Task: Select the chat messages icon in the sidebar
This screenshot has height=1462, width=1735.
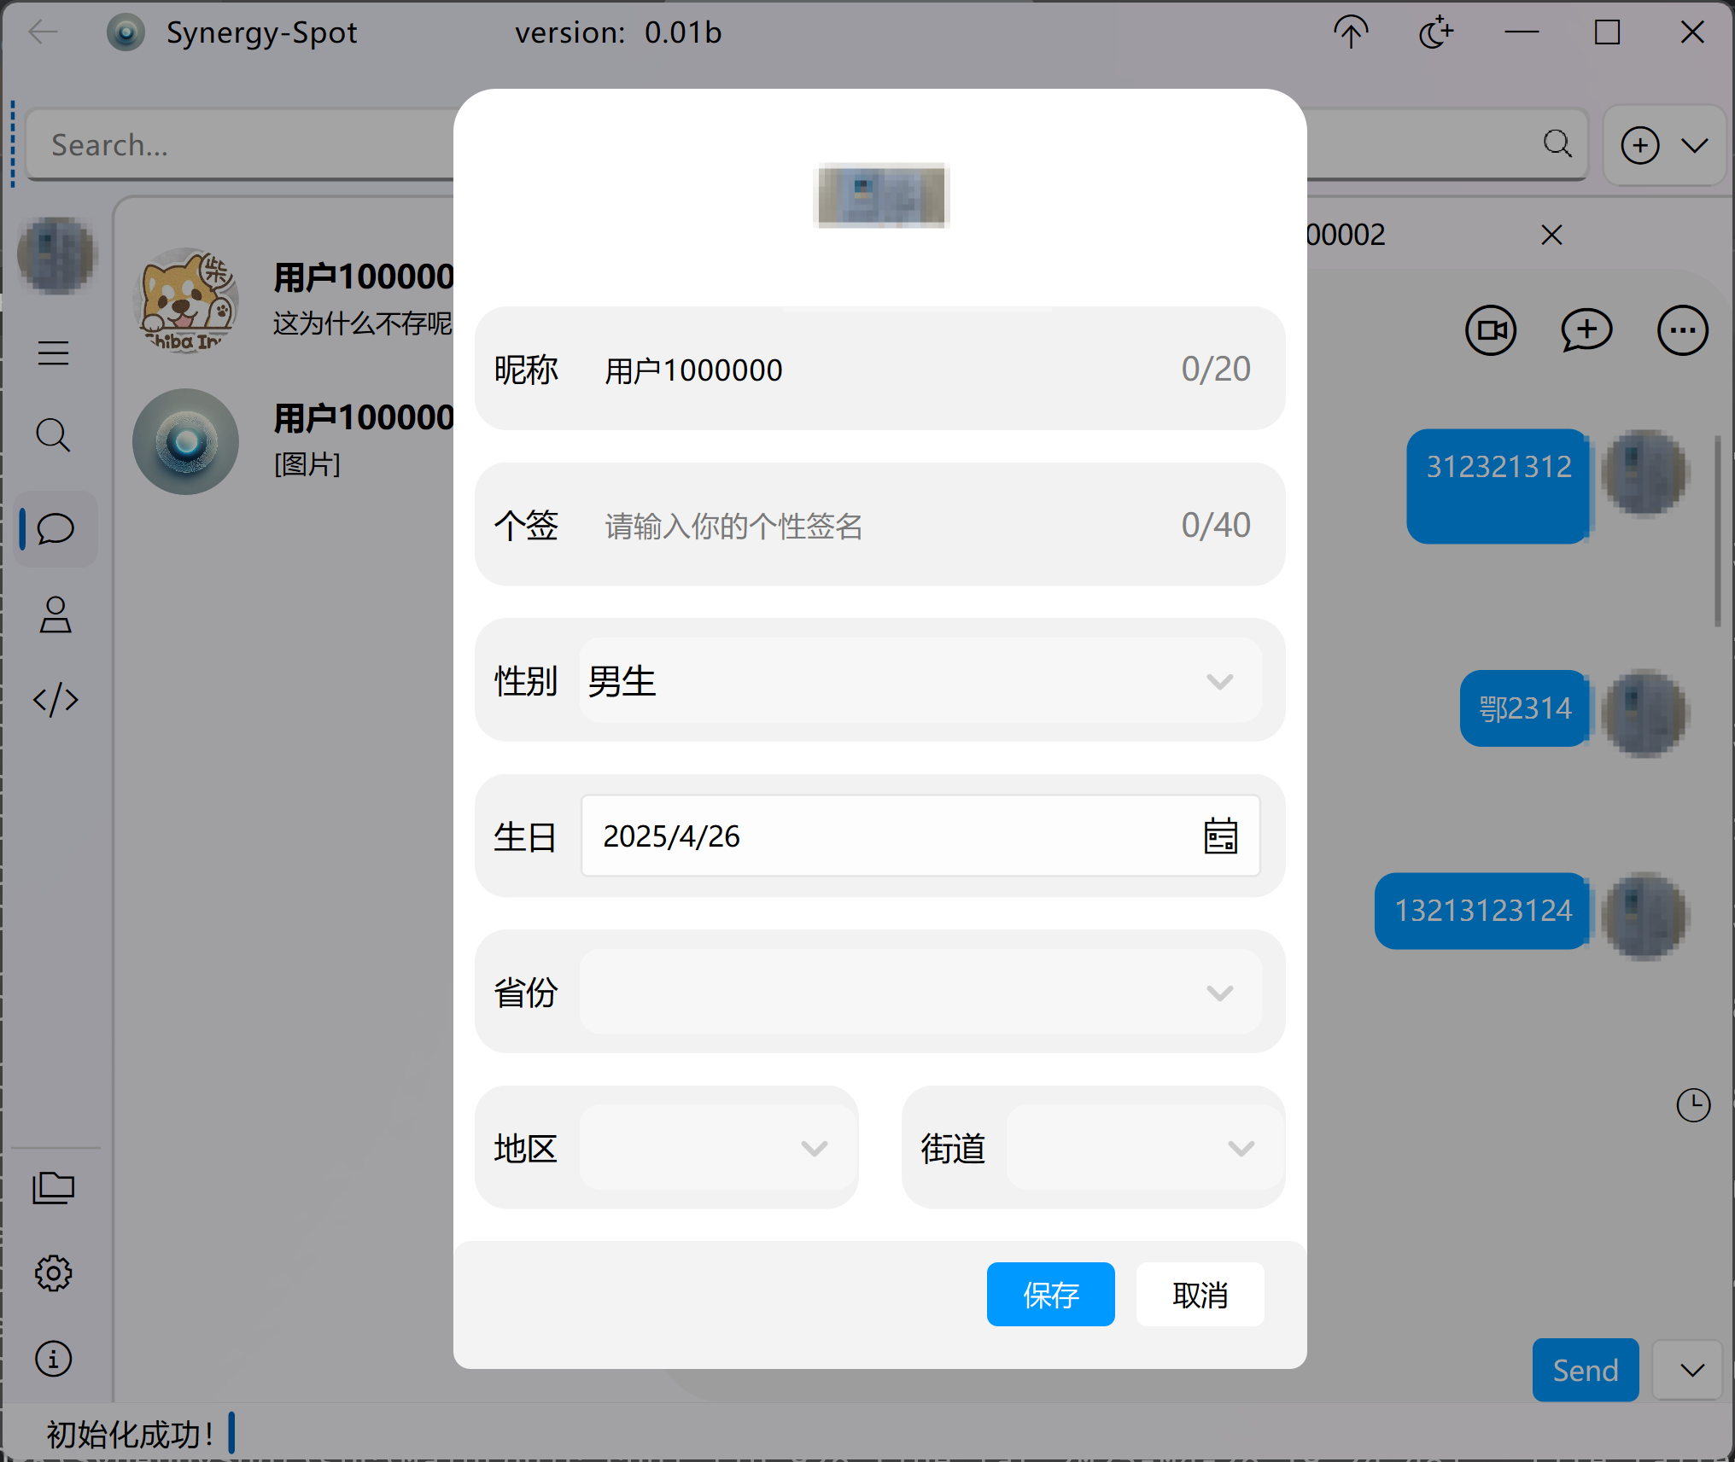Action: point(54,529)
